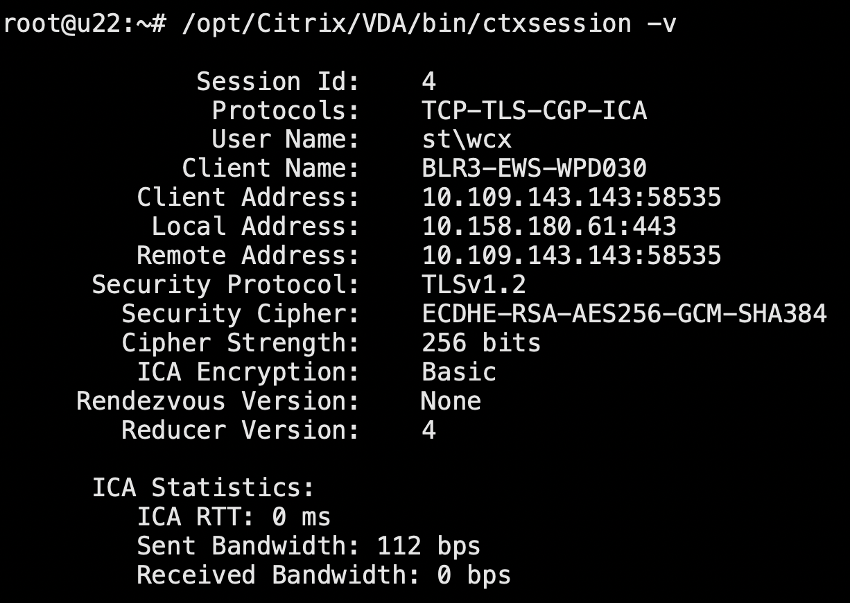Click the Reducer Version value 4
850x603 pixels.
tap(429, 430)
